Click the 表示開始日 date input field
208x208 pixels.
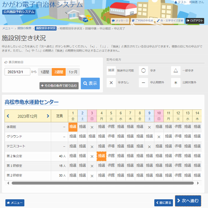[x=17, y=72]
